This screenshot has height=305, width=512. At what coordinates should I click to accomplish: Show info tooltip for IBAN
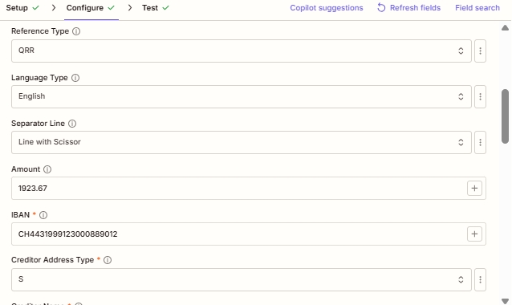click(x=43, y=215)
